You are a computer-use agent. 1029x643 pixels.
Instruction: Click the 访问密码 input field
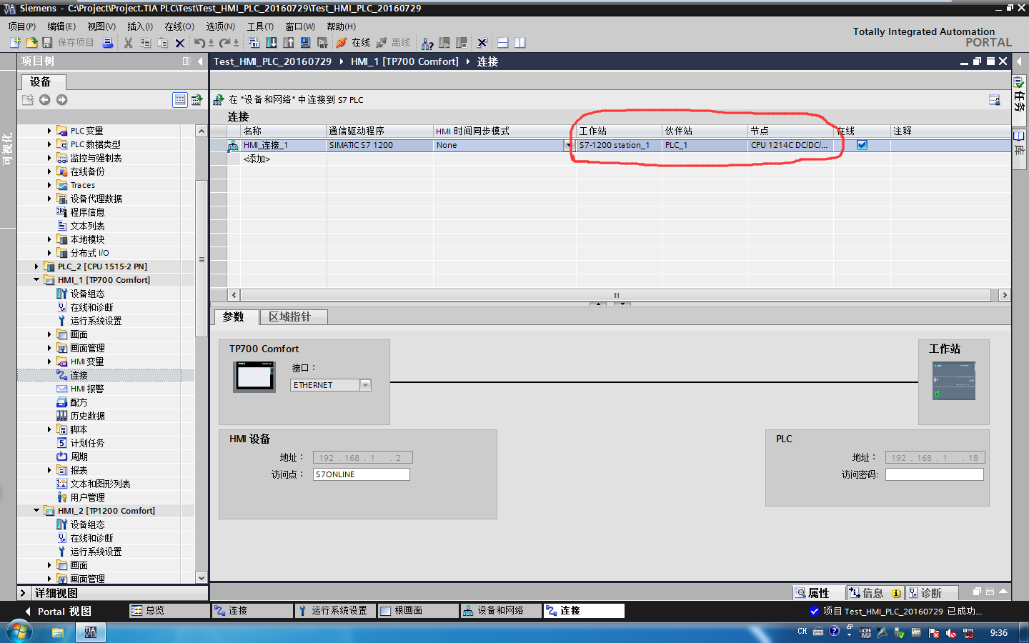(935, 474)
